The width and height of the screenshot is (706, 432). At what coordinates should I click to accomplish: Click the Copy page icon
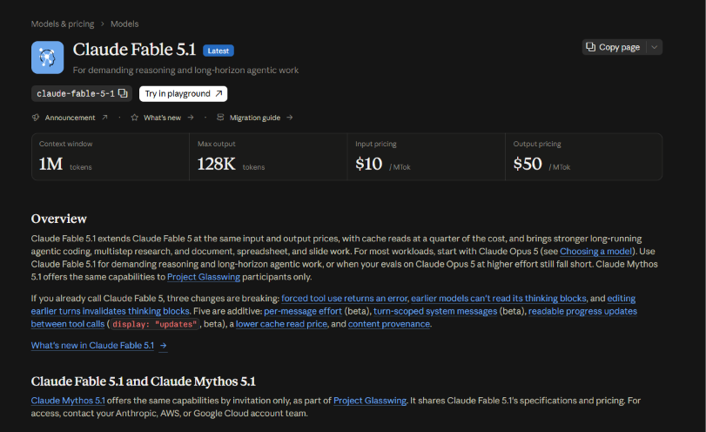(590, 47)
